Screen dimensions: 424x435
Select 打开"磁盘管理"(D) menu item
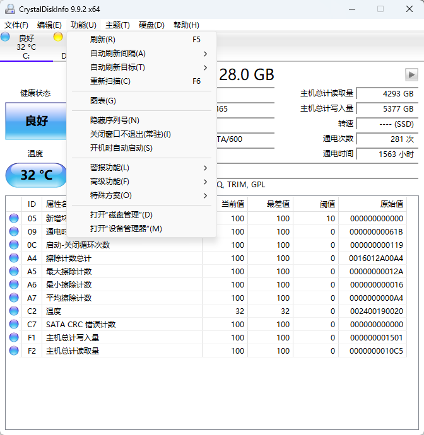(141, 215)
